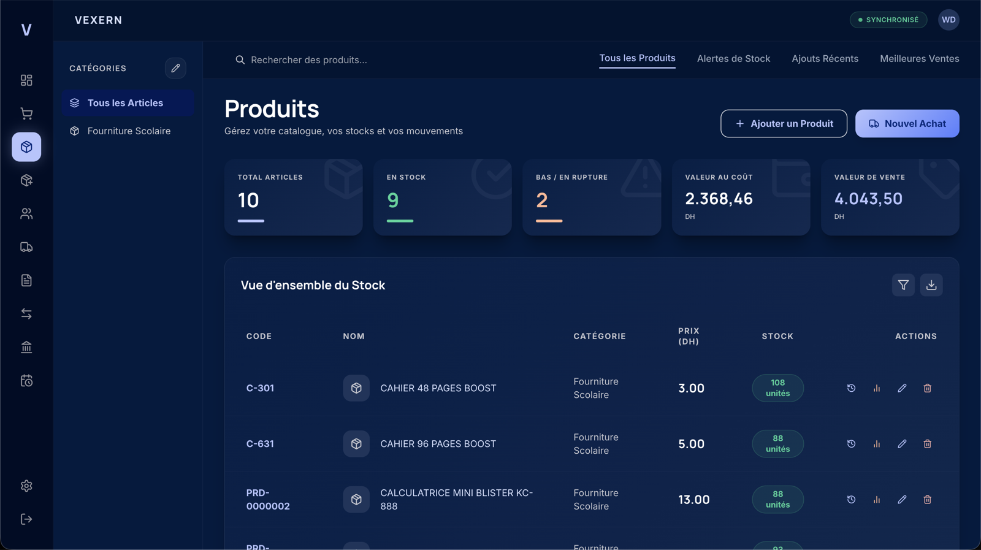Click the NOM column header
The height and width of the screenshot is (550, 981).
pyautogui.click(x=354, y=337)
